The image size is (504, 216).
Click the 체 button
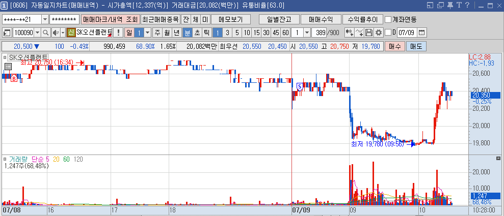click(195, 19)
